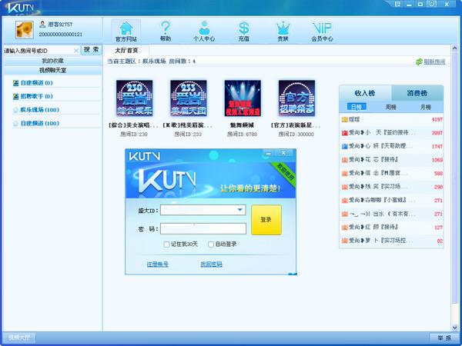Open the 帮助 question mark icon
Viewport: 462px width, 346px height.
166,32
